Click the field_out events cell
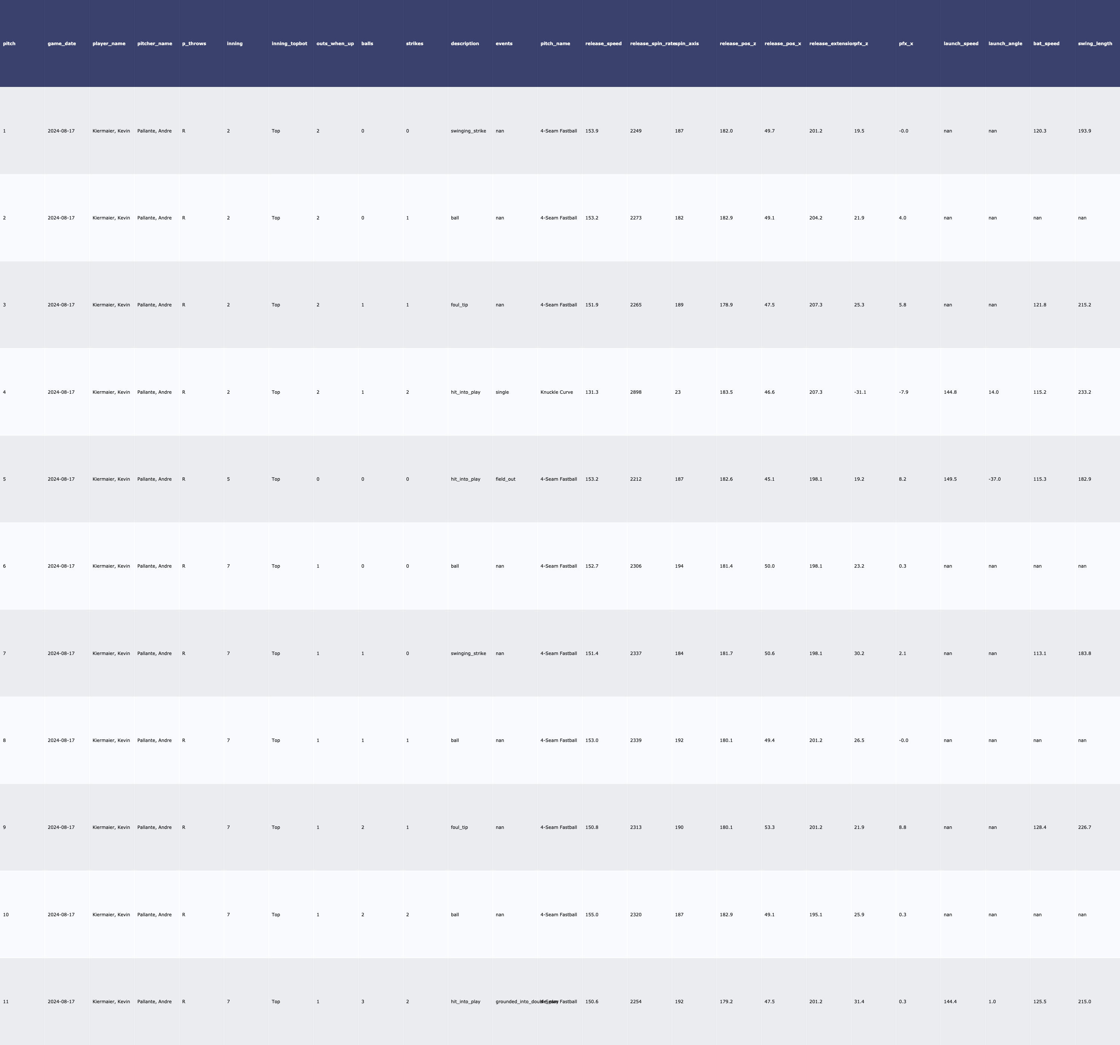 click(x=505, y=480)
